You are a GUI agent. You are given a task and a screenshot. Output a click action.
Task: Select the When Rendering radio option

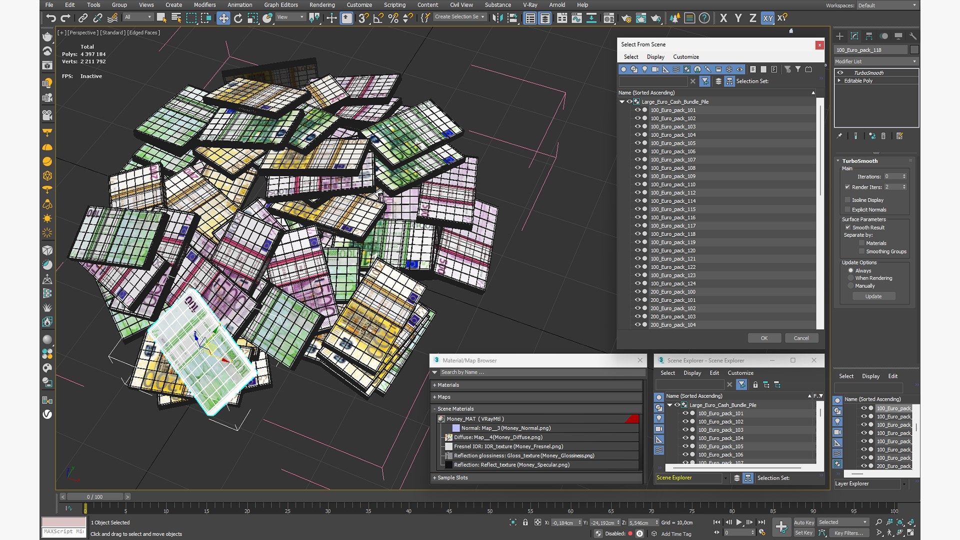(850, 278)
